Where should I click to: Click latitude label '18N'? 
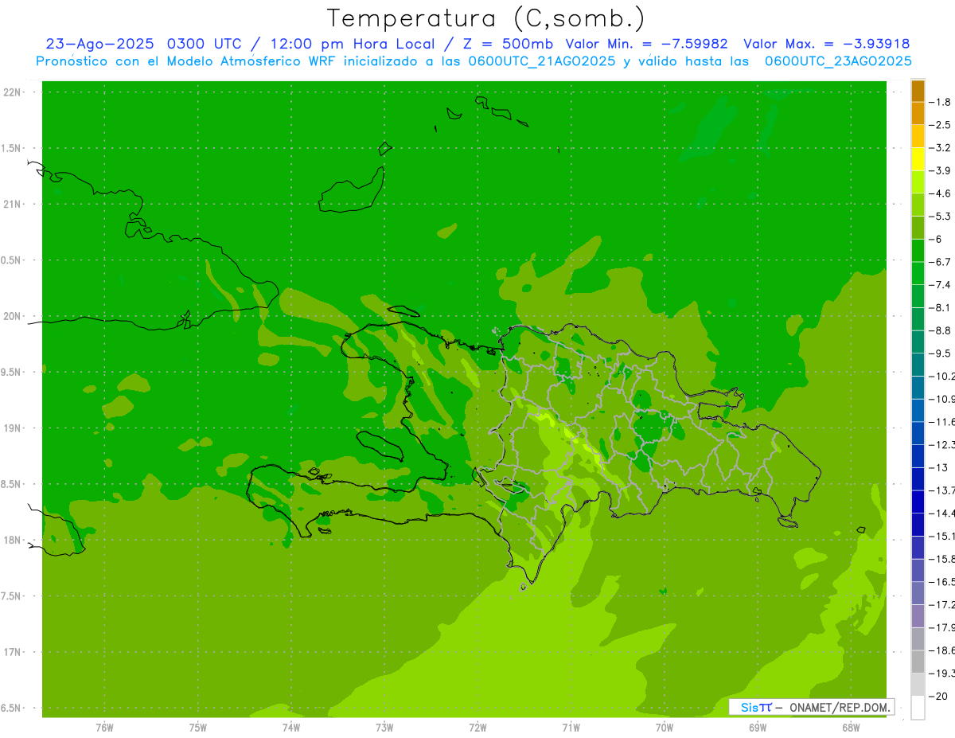[14, 541]
